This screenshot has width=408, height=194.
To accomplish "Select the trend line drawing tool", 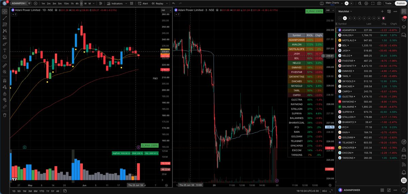I will [5, 17].
